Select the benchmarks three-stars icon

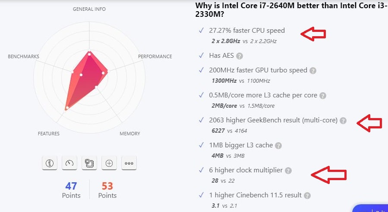(129, 163)
